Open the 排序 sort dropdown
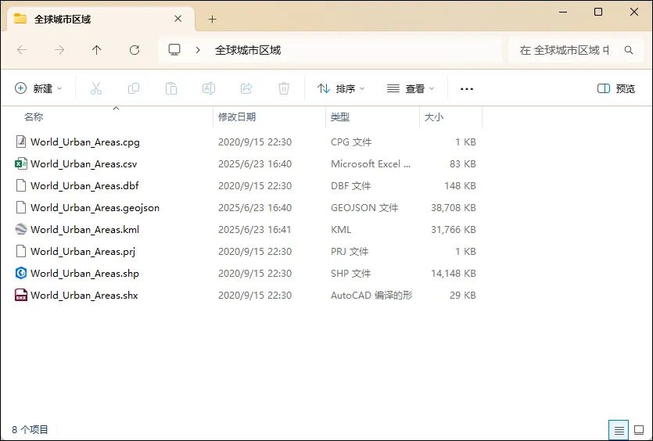Screen dimensions: 653x441 coord(341,88)
